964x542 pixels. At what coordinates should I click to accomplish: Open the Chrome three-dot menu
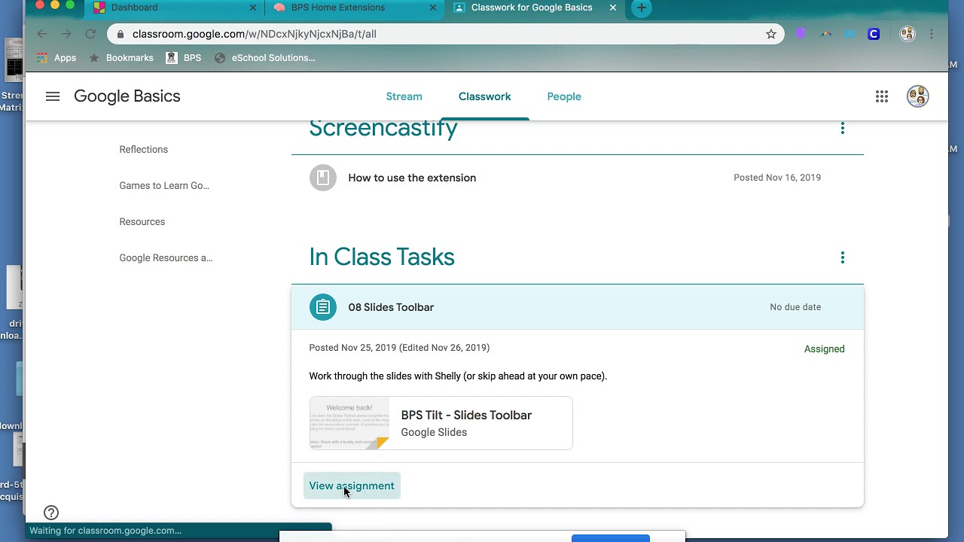tap(932, 34)
